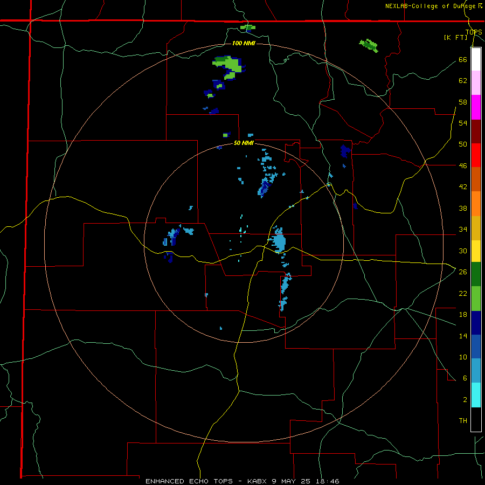Select the 38 legend value

pyautogui.click(x=463, y=208)
